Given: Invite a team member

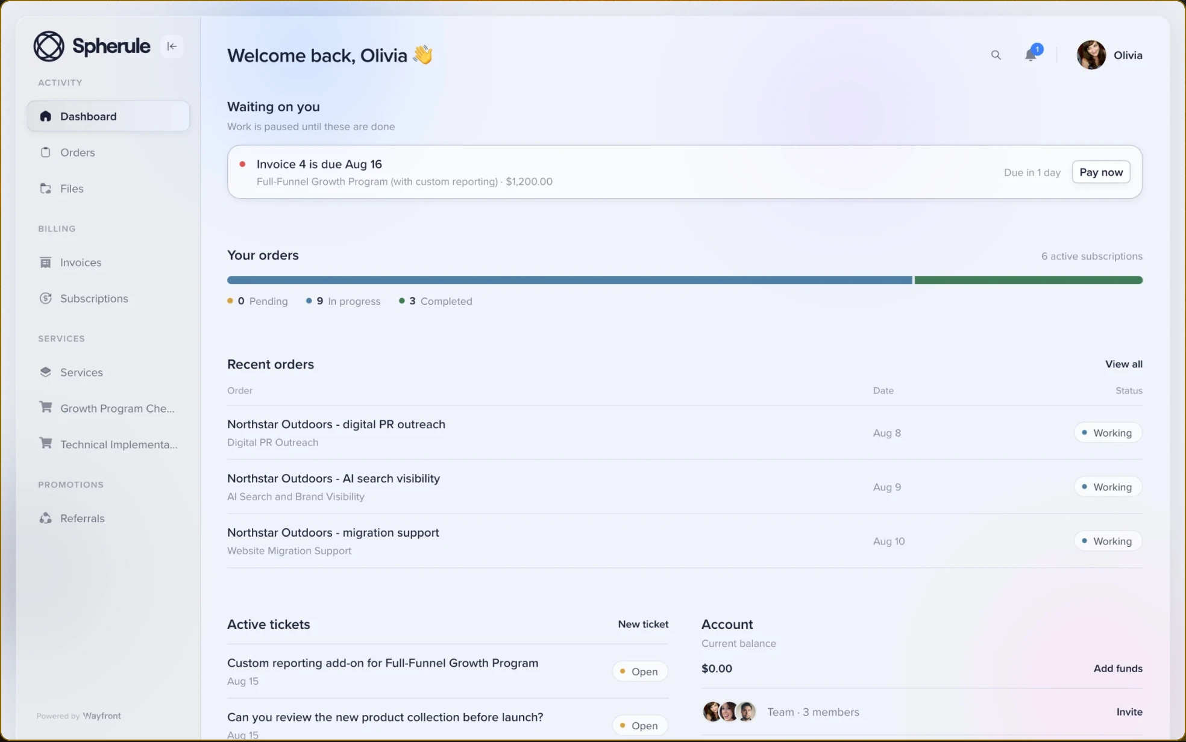Looking at the screenshot, I should pos(1129,712).
